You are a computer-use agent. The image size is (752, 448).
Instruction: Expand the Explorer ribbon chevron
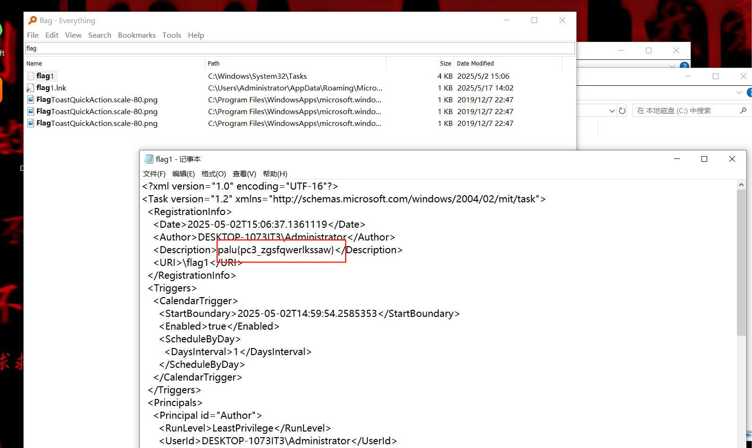coord(739,92)
